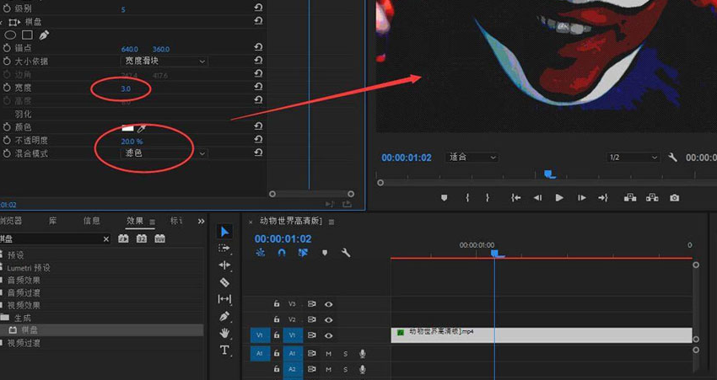Image resolution: width=717 pixels, height=380 pixels.
Task: Select Track Select Forward tool
Action: [x=224, y=249]
